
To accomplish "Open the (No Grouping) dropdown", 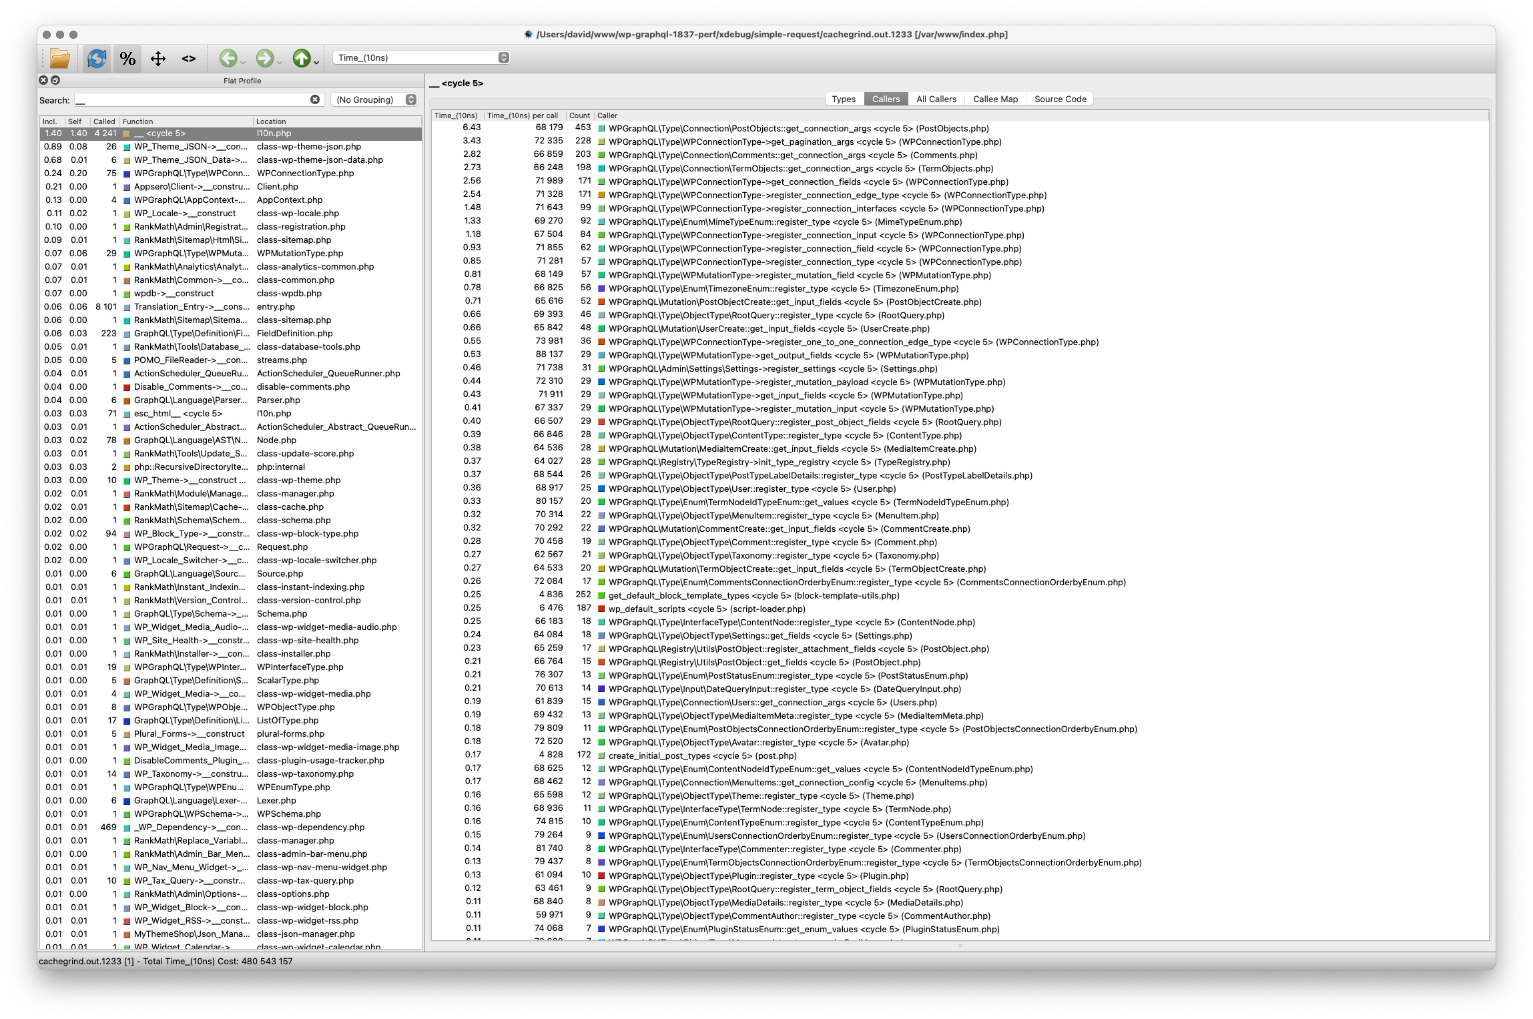I will (374, 99).
